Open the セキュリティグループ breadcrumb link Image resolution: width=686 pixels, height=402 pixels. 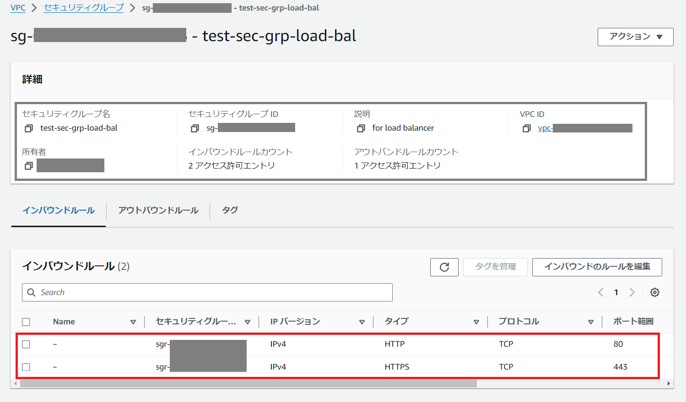[84, 8]
